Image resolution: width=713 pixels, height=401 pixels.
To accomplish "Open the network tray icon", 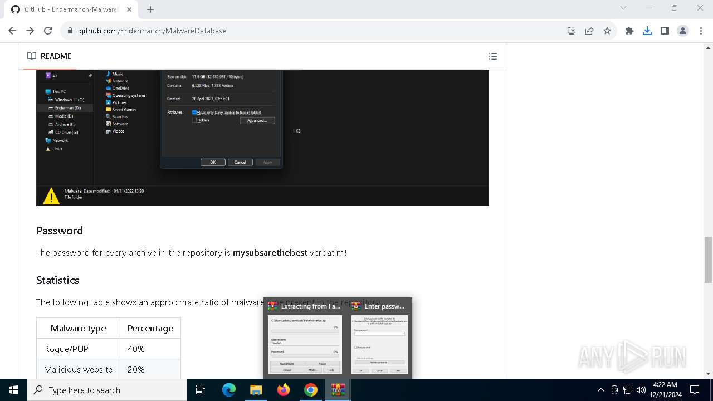I will tap(628, 390).
